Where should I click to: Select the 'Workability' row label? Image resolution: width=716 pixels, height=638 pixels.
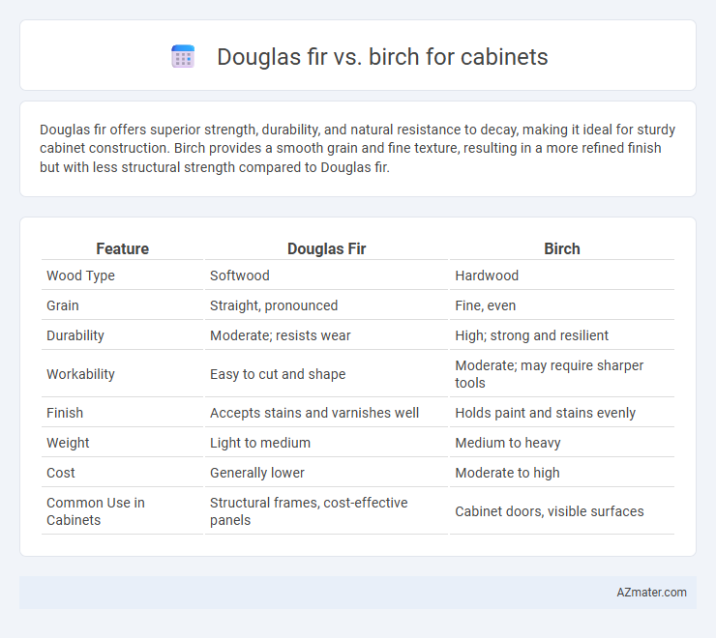pyautogui.click(x=80, y=374)
